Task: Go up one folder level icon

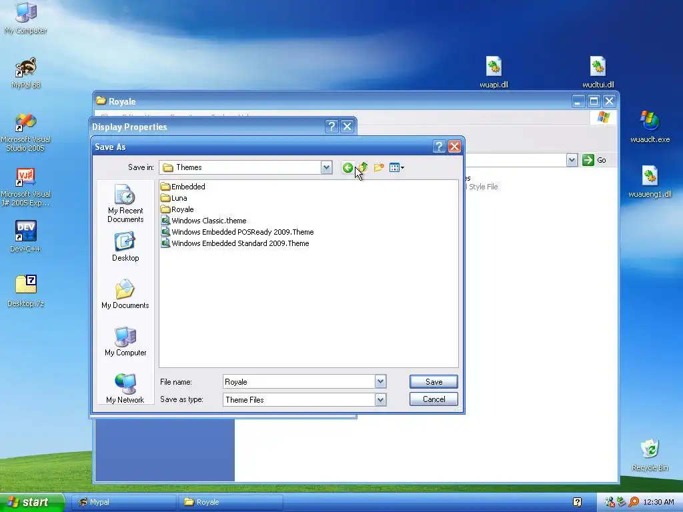Action: [364, 167]
